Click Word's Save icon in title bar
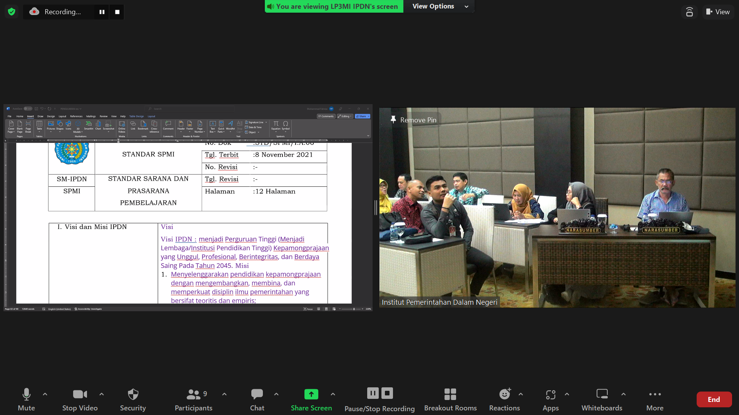This screenshot has width=739, height=415. click(x=36, y=109)
